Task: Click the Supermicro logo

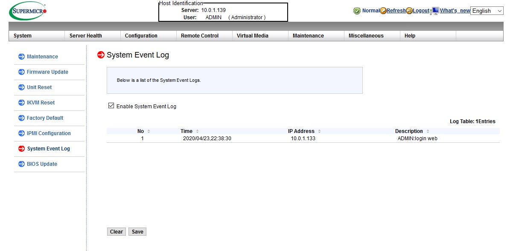Action: (x=28, y=11)
